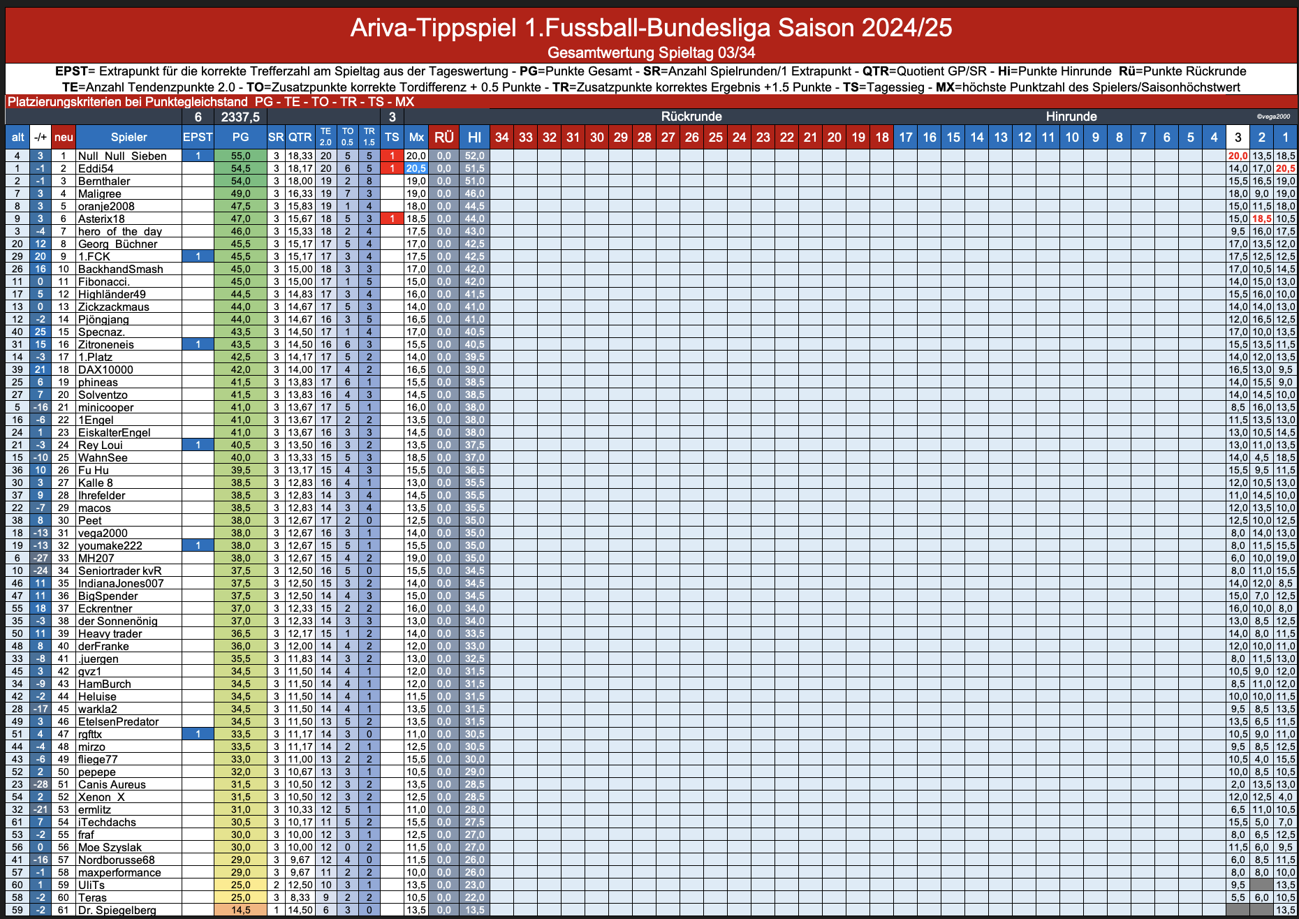Select the Hinrunde section header
1299x919 pixels.
(x=1071, y=117)
